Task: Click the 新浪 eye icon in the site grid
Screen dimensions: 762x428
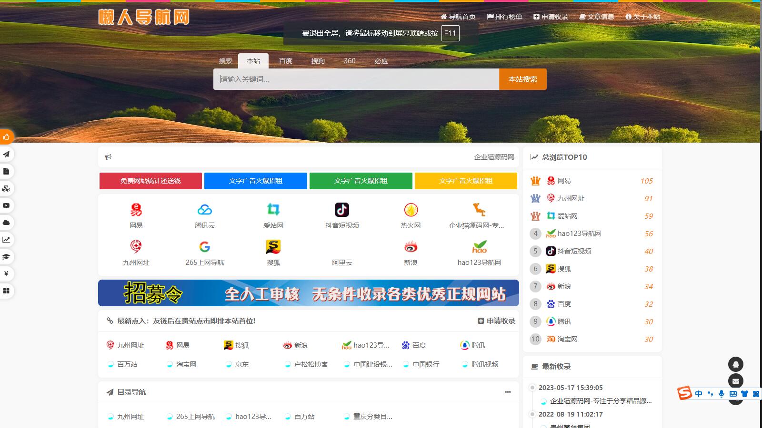Action: [411, 247]
